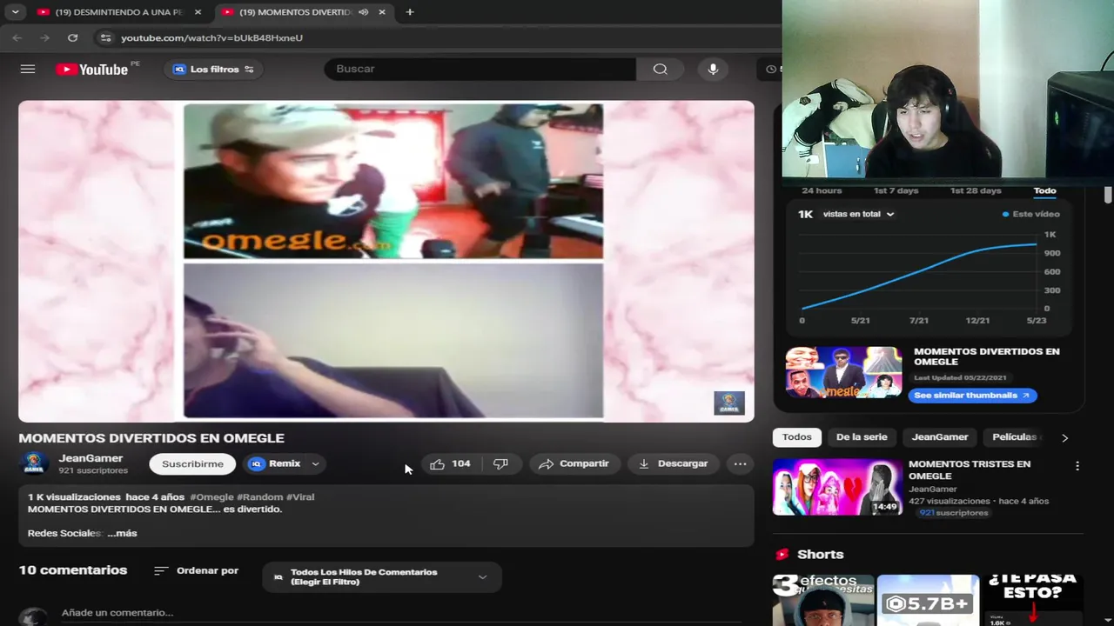Select the 1st 28 days stats tab
Screen dimensions: 1114x626
(976, 190)
